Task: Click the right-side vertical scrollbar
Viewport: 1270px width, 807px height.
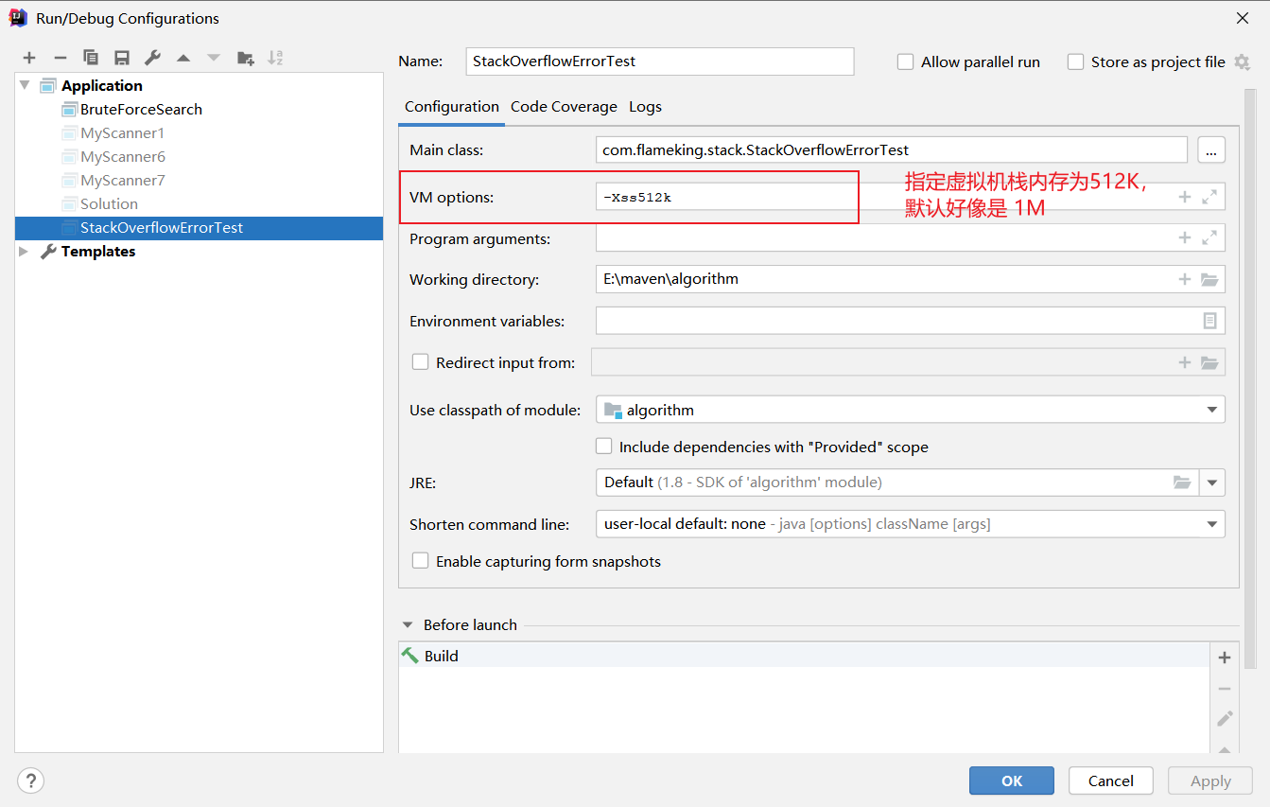Action: pos(1250,378)
